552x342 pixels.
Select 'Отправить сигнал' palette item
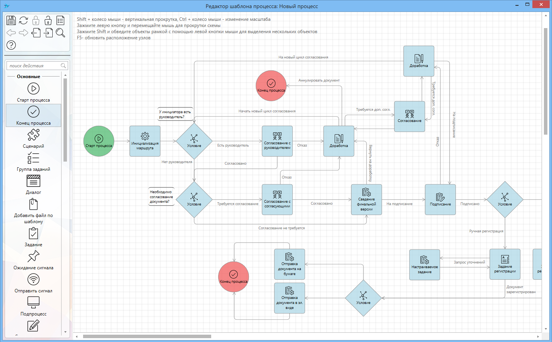(x=33, y=283)
